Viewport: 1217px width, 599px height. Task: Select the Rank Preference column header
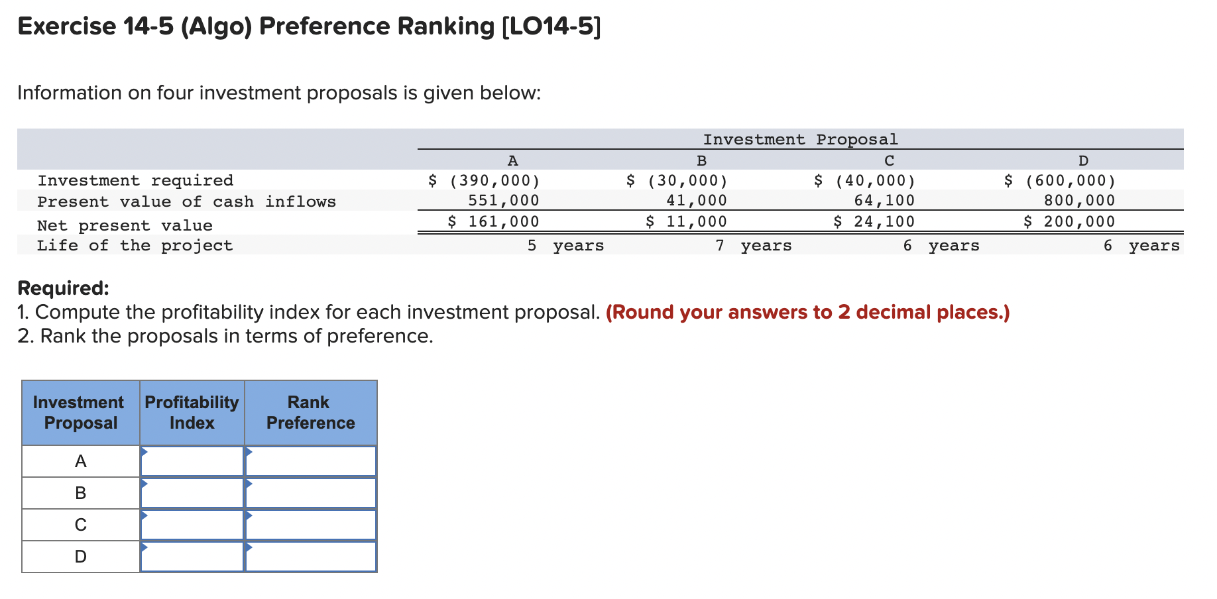pyautogui.click(x=310, y=412)
